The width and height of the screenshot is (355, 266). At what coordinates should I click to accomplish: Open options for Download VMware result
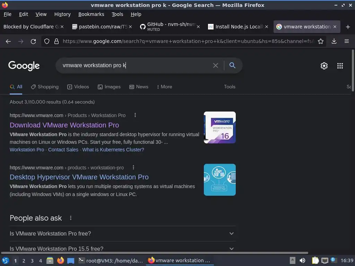tap(135, 115)
